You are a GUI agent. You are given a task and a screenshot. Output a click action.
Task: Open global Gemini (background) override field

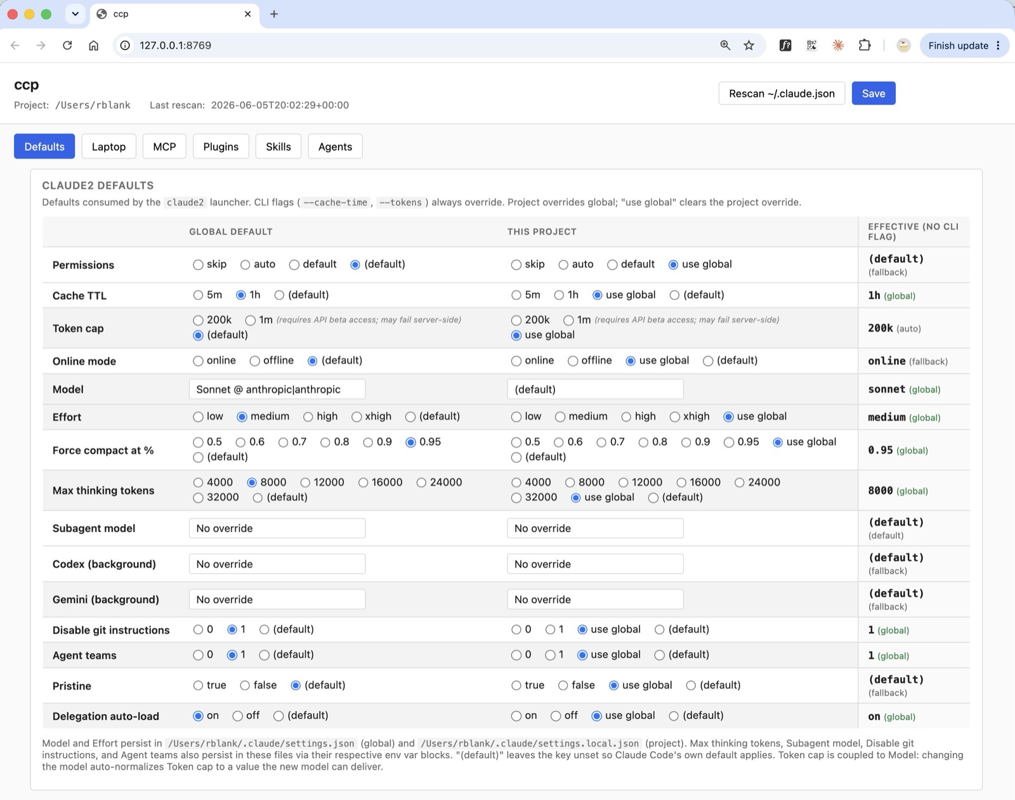[277, 600]
